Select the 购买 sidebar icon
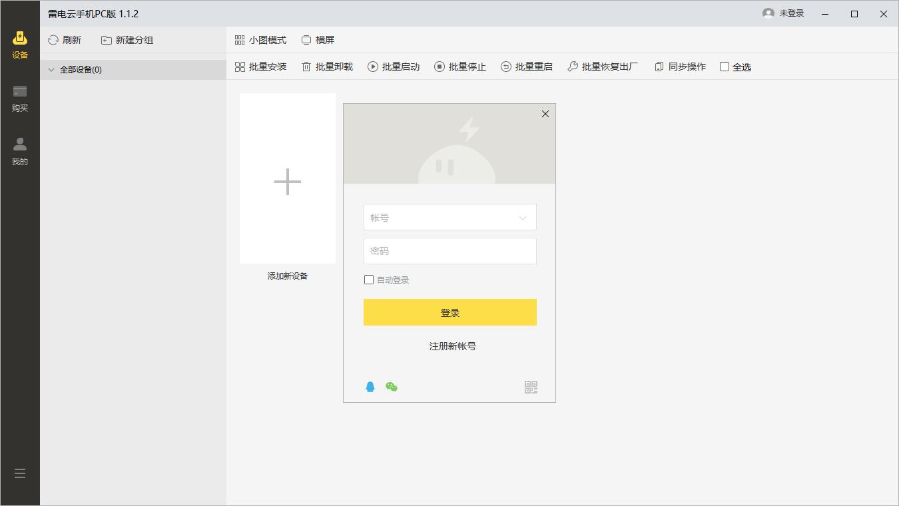Viewport: 899px width, 506px height. tap(19, 99)
